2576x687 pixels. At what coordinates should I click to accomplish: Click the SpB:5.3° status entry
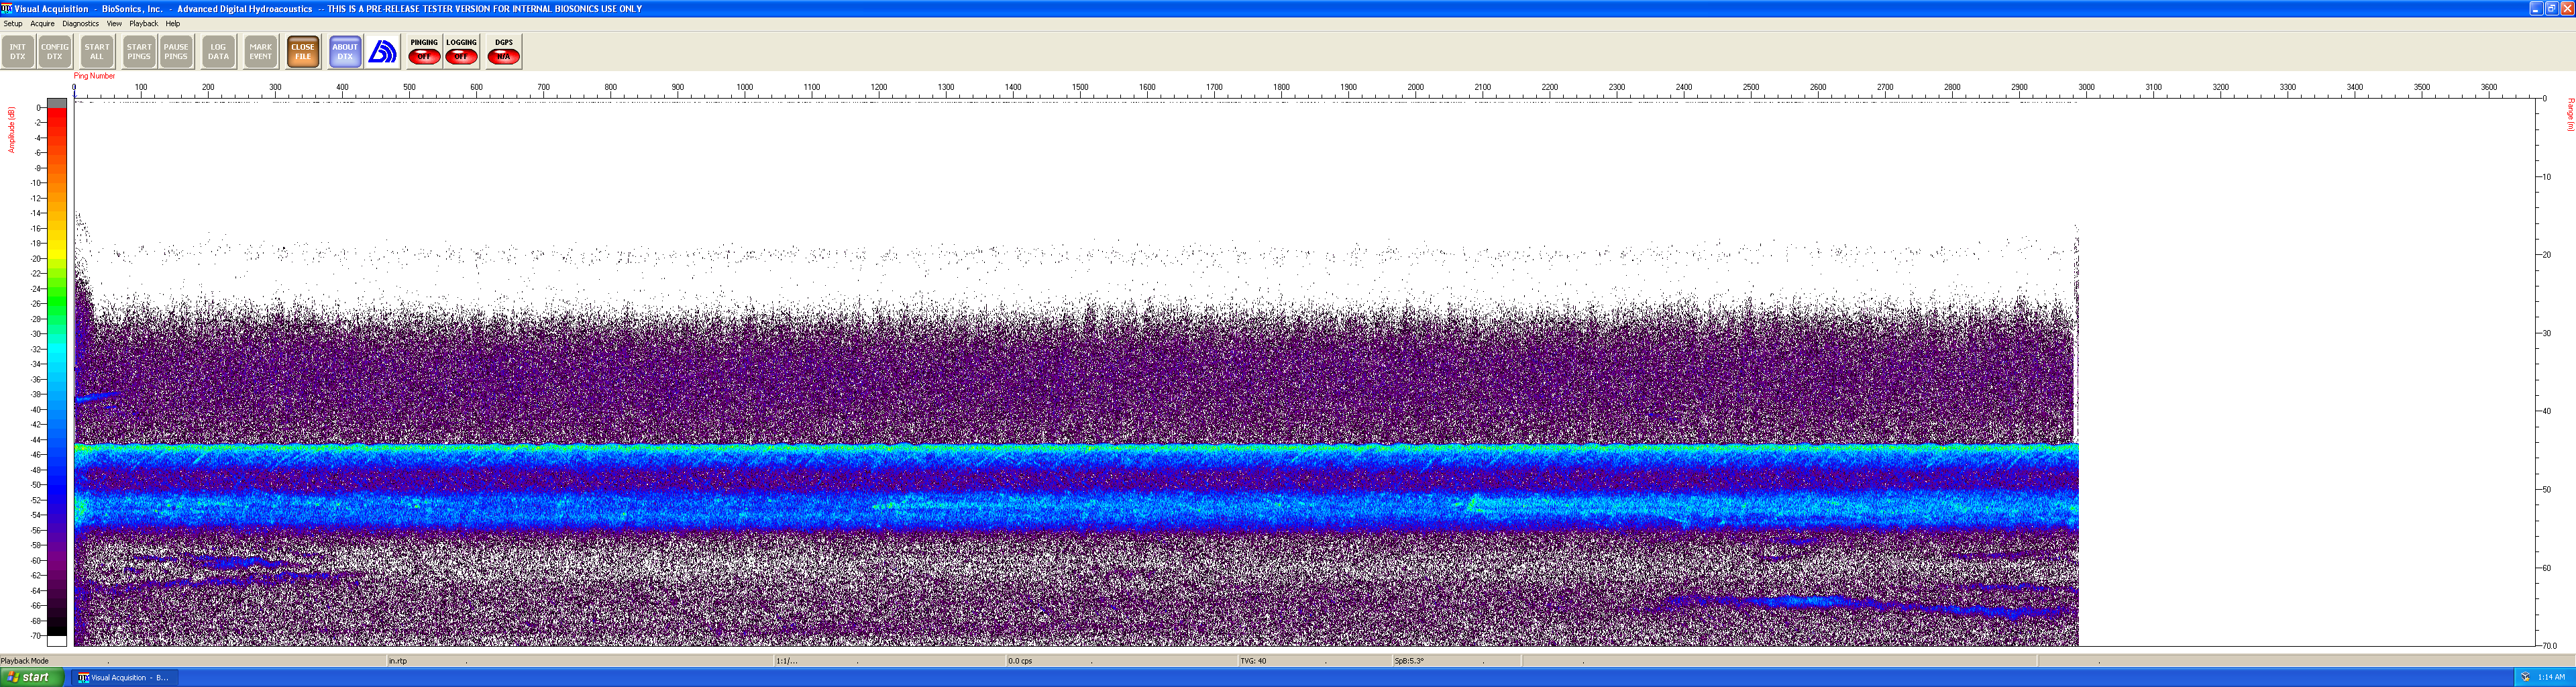(x=1409, y=661)
